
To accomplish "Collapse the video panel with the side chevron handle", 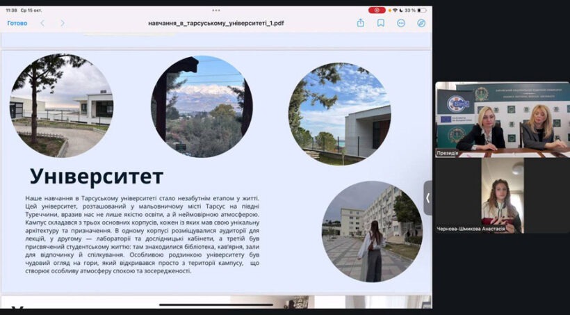I will pyautogui.click(x=427, y=197).
